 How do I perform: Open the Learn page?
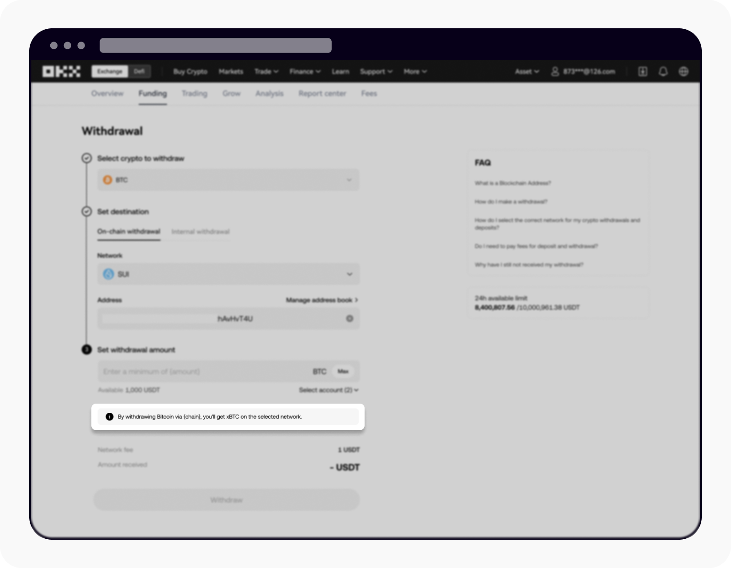coord(340,72)
